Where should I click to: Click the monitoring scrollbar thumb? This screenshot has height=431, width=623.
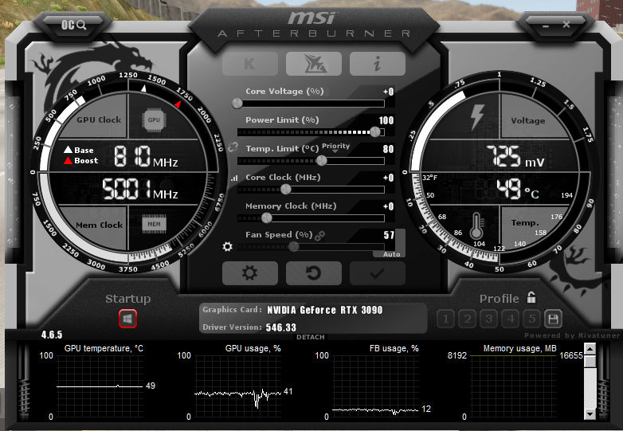pyautogui.click(x=590, y=361)
